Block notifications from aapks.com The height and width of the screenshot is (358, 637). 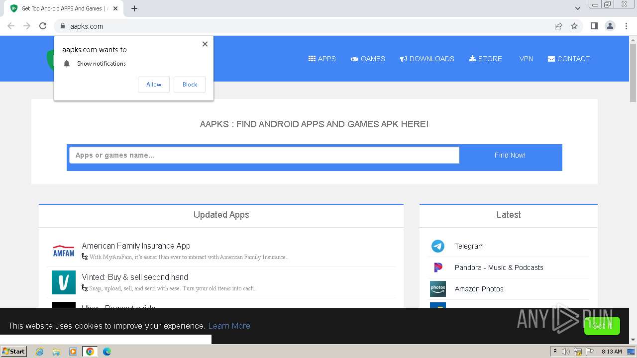(x=190, y=85)
